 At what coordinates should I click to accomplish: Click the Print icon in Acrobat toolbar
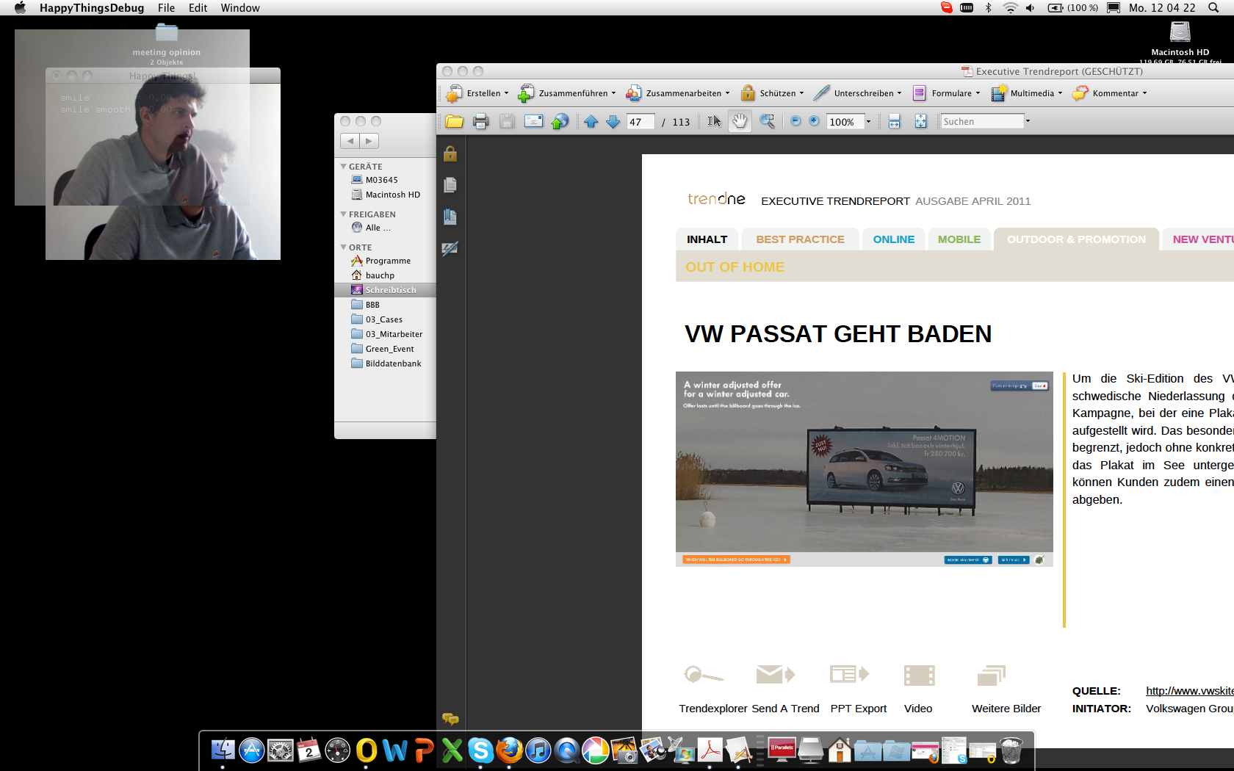480,122
